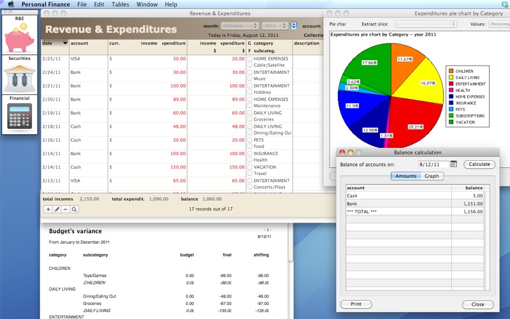Open the Extract slice dropdown
Image resolution: width=510 pixels, height=319 pixels.
pos(426,24)
